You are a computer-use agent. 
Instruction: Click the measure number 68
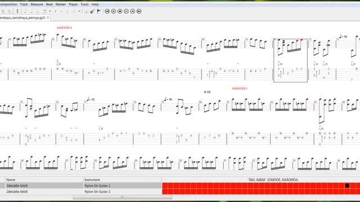click(159, 39)
